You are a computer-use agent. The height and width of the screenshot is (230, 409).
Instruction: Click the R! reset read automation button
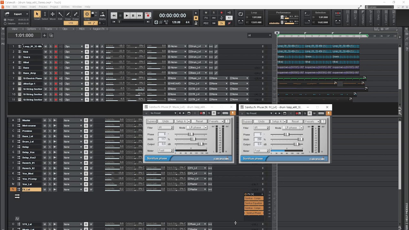(229, 18)
